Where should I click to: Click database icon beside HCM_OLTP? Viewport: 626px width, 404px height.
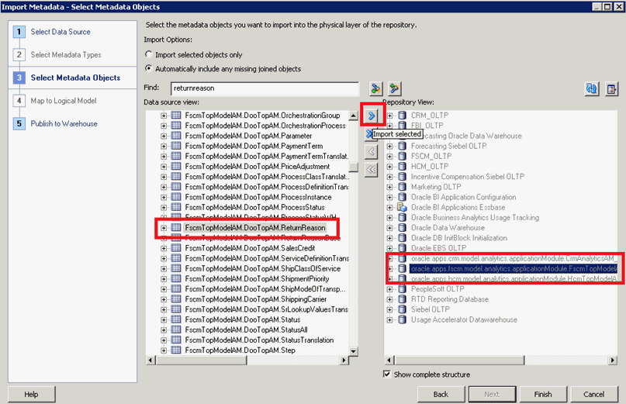pyautogui.click(x=402, y=167)
